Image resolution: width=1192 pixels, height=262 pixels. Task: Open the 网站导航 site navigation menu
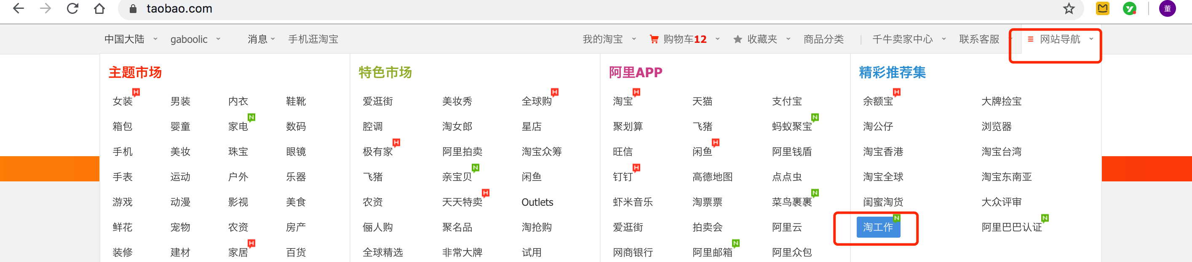pyautogui.click(x=1060, y=39)
